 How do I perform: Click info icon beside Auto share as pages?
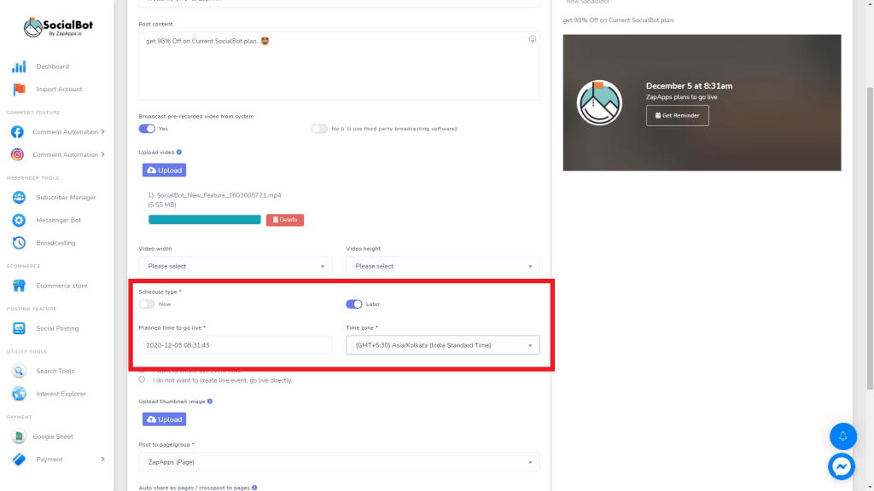click(x=254, y=488)
